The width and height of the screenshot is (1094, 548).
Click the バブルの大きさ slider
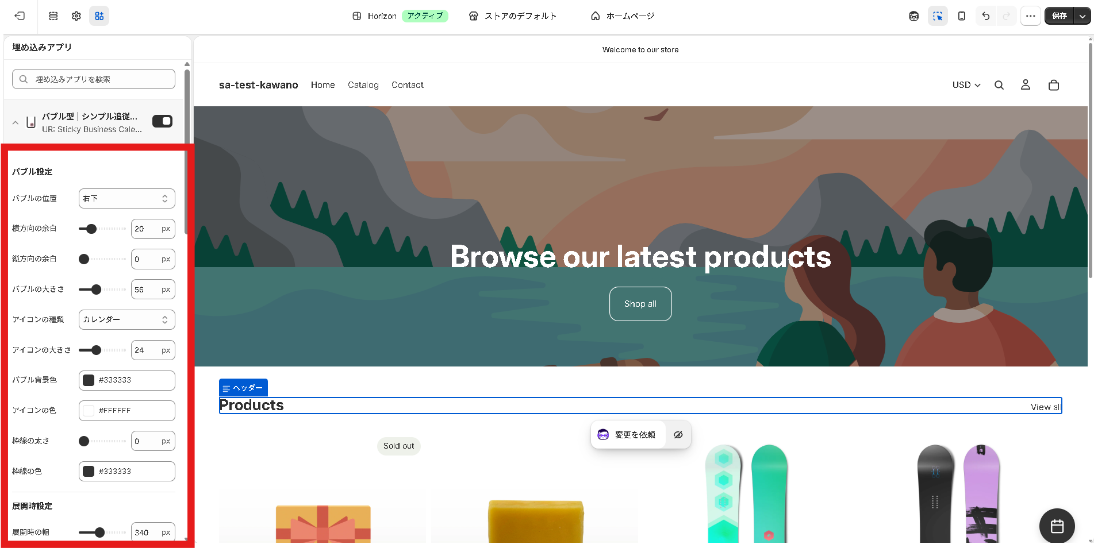[102, 290]
